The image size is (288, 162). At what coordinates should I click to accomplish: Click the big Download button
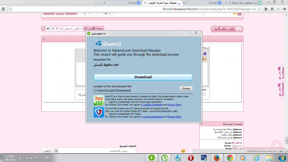143,77
